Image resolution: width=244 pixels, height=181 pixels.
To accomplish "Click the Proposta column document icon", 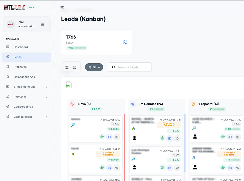I will 193,104.
